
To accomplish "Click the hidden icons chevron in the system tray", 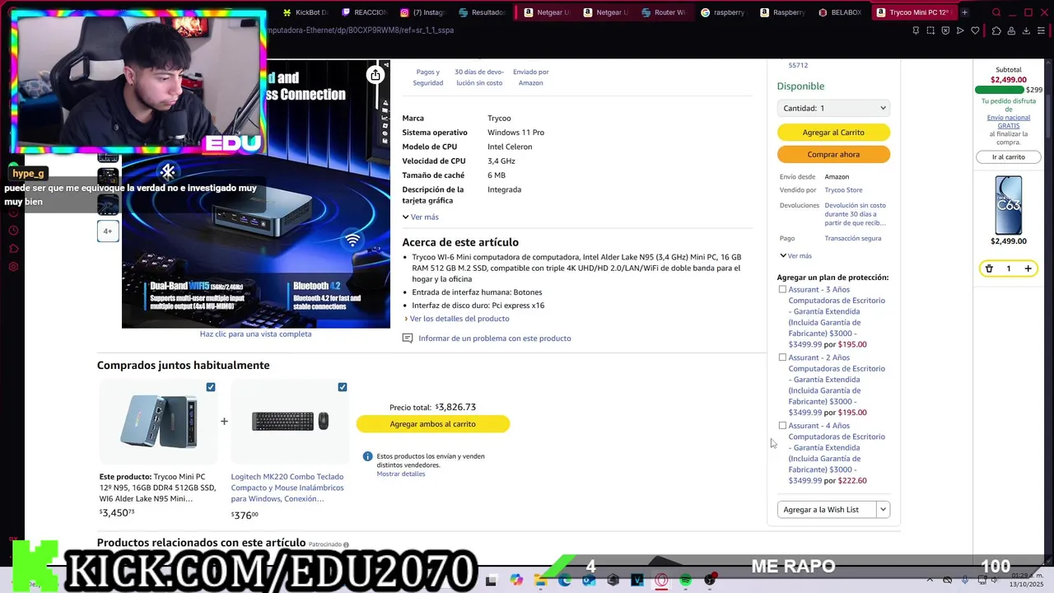I will click(930, 580).
